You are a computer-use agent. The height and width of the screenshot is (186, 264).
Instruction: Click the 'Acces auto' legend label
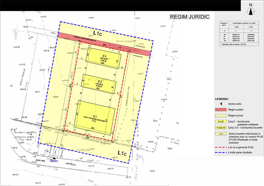click(235, 104)
